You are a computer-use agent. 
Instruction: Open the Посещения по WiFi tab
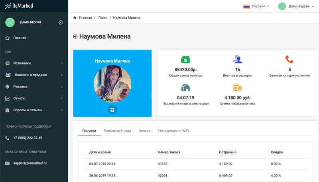(x=173, y=131)
